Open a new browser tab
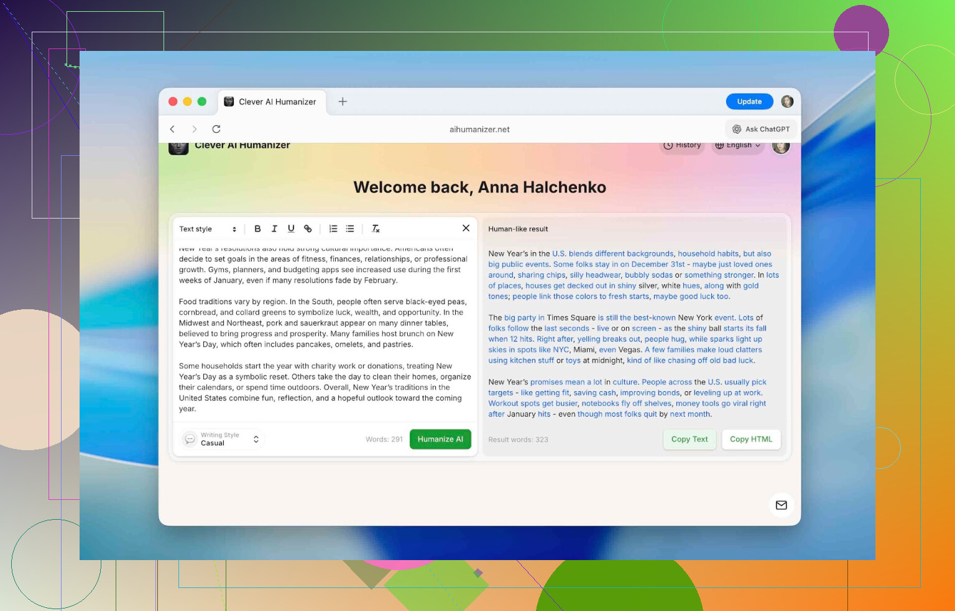This screenshot has height=611, width=955. tap(343, 102)
